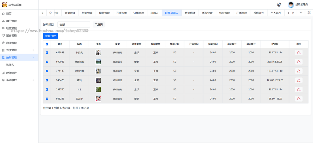
Task: Collapse the 控制管理 sidebar menu
Action: click(19, 57)
